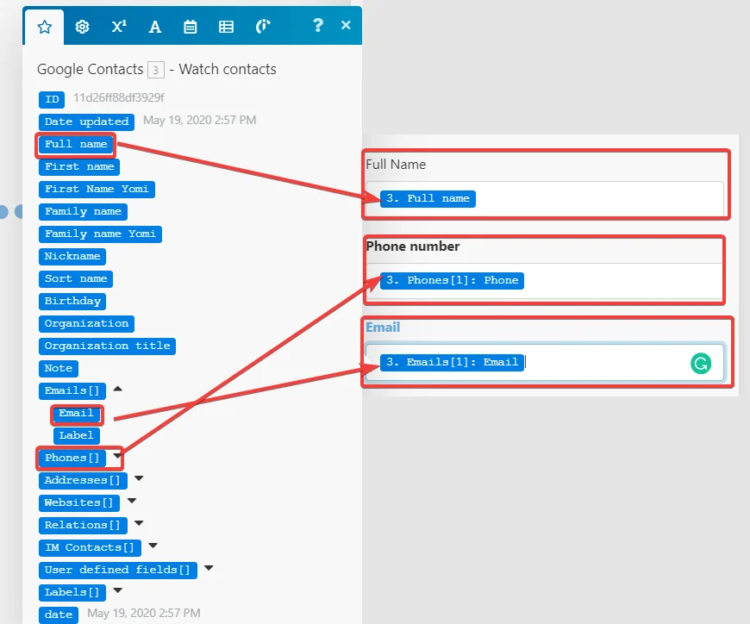This screenshot has width=750, height=624.
Task: Select the Emails[] array pill
Action: click(x=72, y=391)
